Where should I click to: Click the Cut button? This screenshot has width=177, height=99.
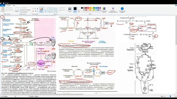9,8
